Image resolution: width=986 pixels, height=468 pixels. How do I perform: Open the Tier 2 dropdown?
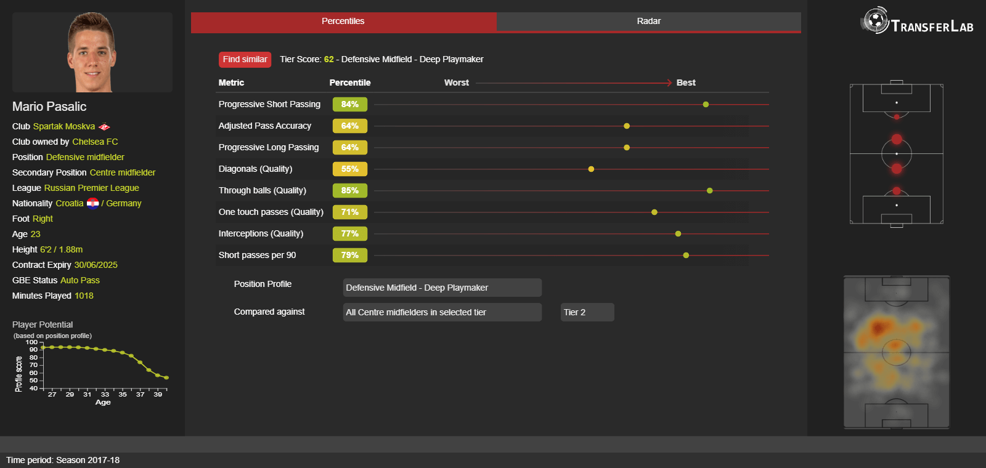[x=587, y=312]
